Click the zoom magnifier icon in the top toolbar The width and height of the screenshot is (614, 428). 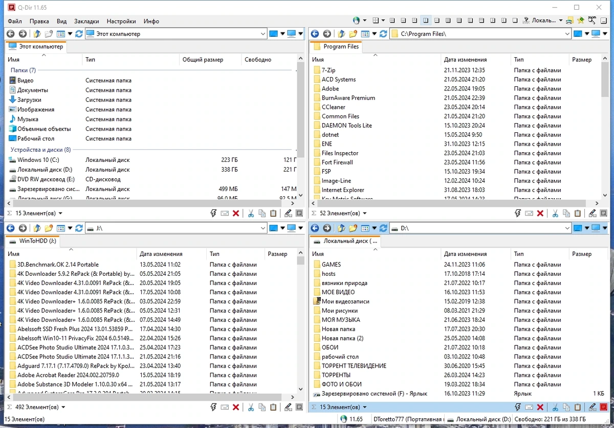(592, 20)
